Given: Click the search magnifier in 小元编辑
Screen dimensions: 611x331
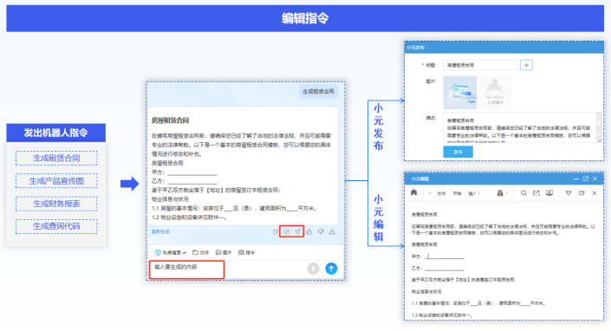Looking at the screenshot, I should tap(523, 192).
